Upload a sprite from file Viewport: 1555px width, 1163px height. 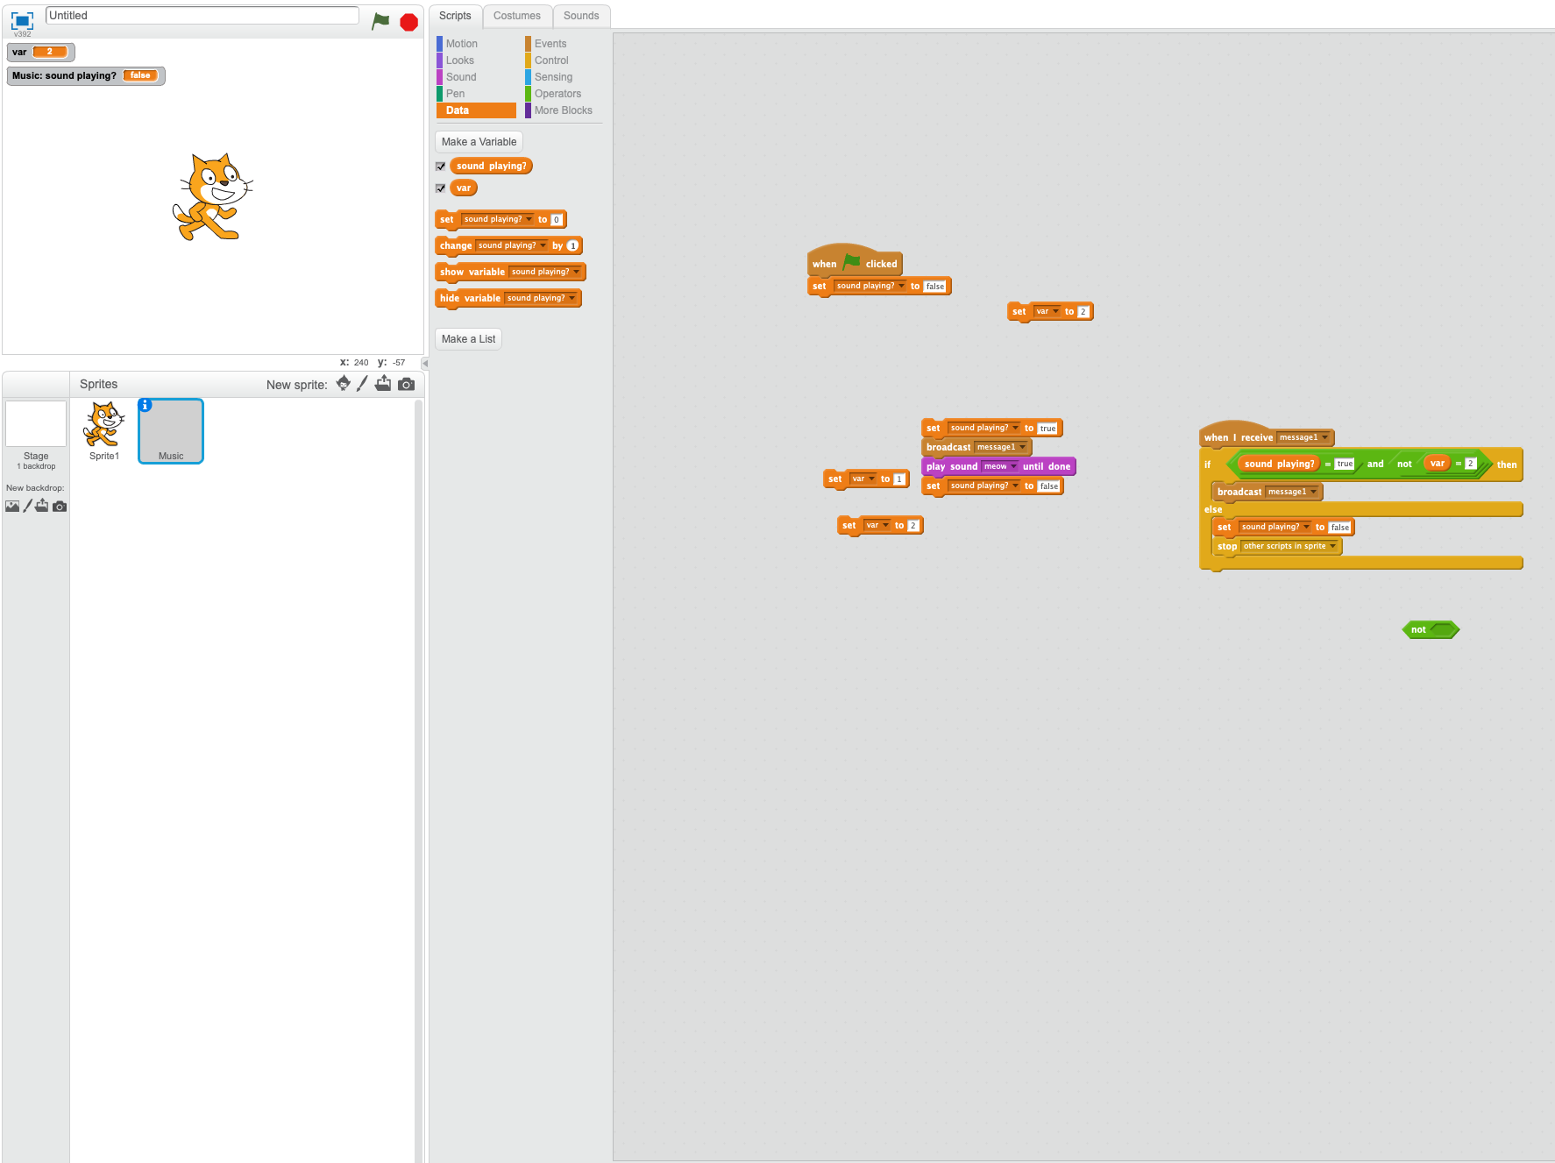coord(383,383)
